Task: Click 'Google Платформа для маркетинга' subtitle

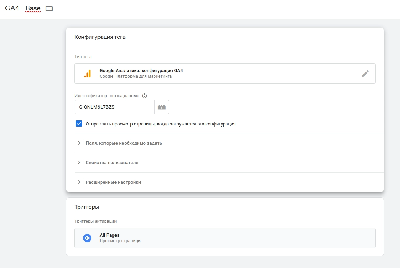Action: click(135, 76)
